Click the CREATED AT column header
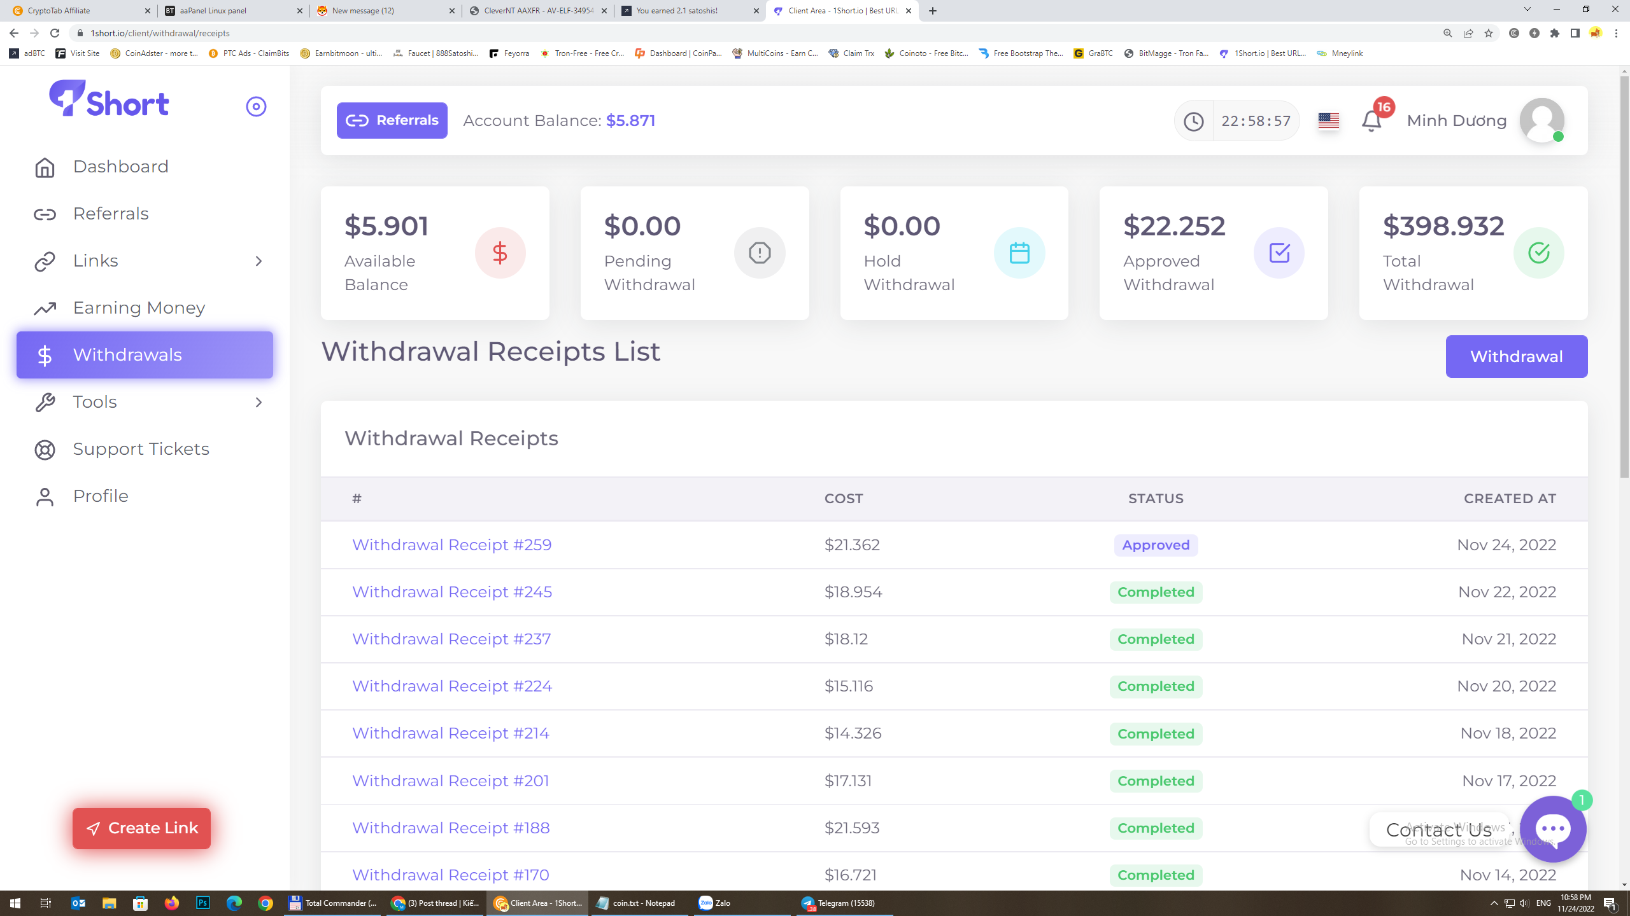The height and width of the screenshot is (916, 1630). tap(1510, 499)
